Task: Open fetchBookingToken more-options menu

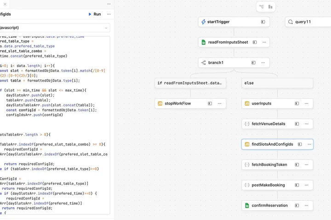Action: pyautogui.click(x=306, y=165)
